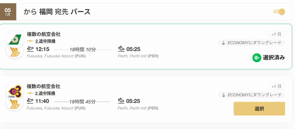Click the 11:40 departure plane icon
The width and height of the screenshot is (295, 129).
30,101
